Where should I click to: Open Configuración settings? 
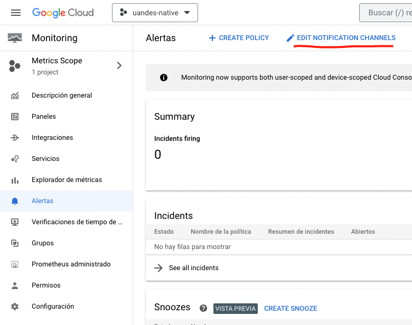point(53,307)
